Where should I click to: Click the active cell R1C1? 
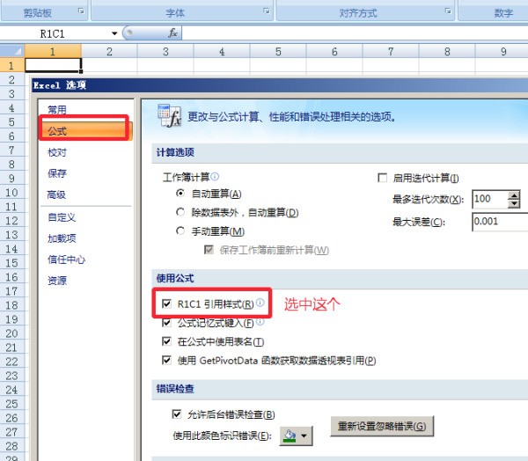53,65
